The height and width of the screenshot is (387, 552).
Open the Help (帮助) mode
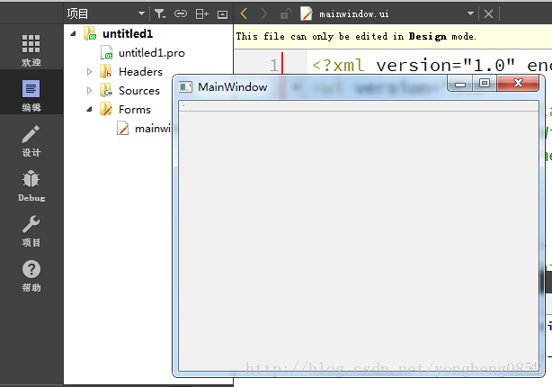pyautogui.click(x=31, y=275)
